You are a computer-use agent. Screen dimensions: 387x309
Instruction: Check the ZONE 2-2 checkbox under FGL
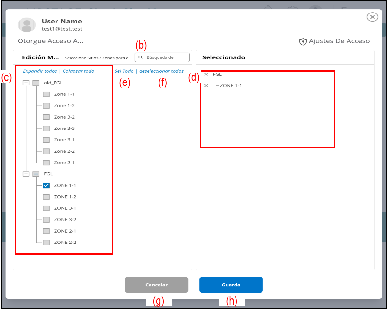(x=46, y=243)
